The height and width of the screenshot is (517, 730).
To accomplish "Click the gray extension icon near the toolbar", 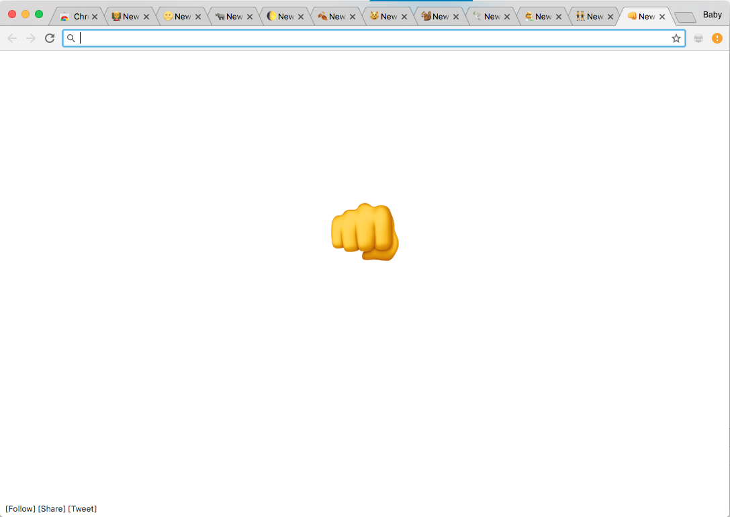I will tap(698, 38).
